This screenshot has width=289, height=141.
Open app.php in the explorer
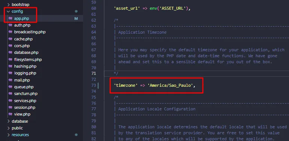[x=21, y=18]
